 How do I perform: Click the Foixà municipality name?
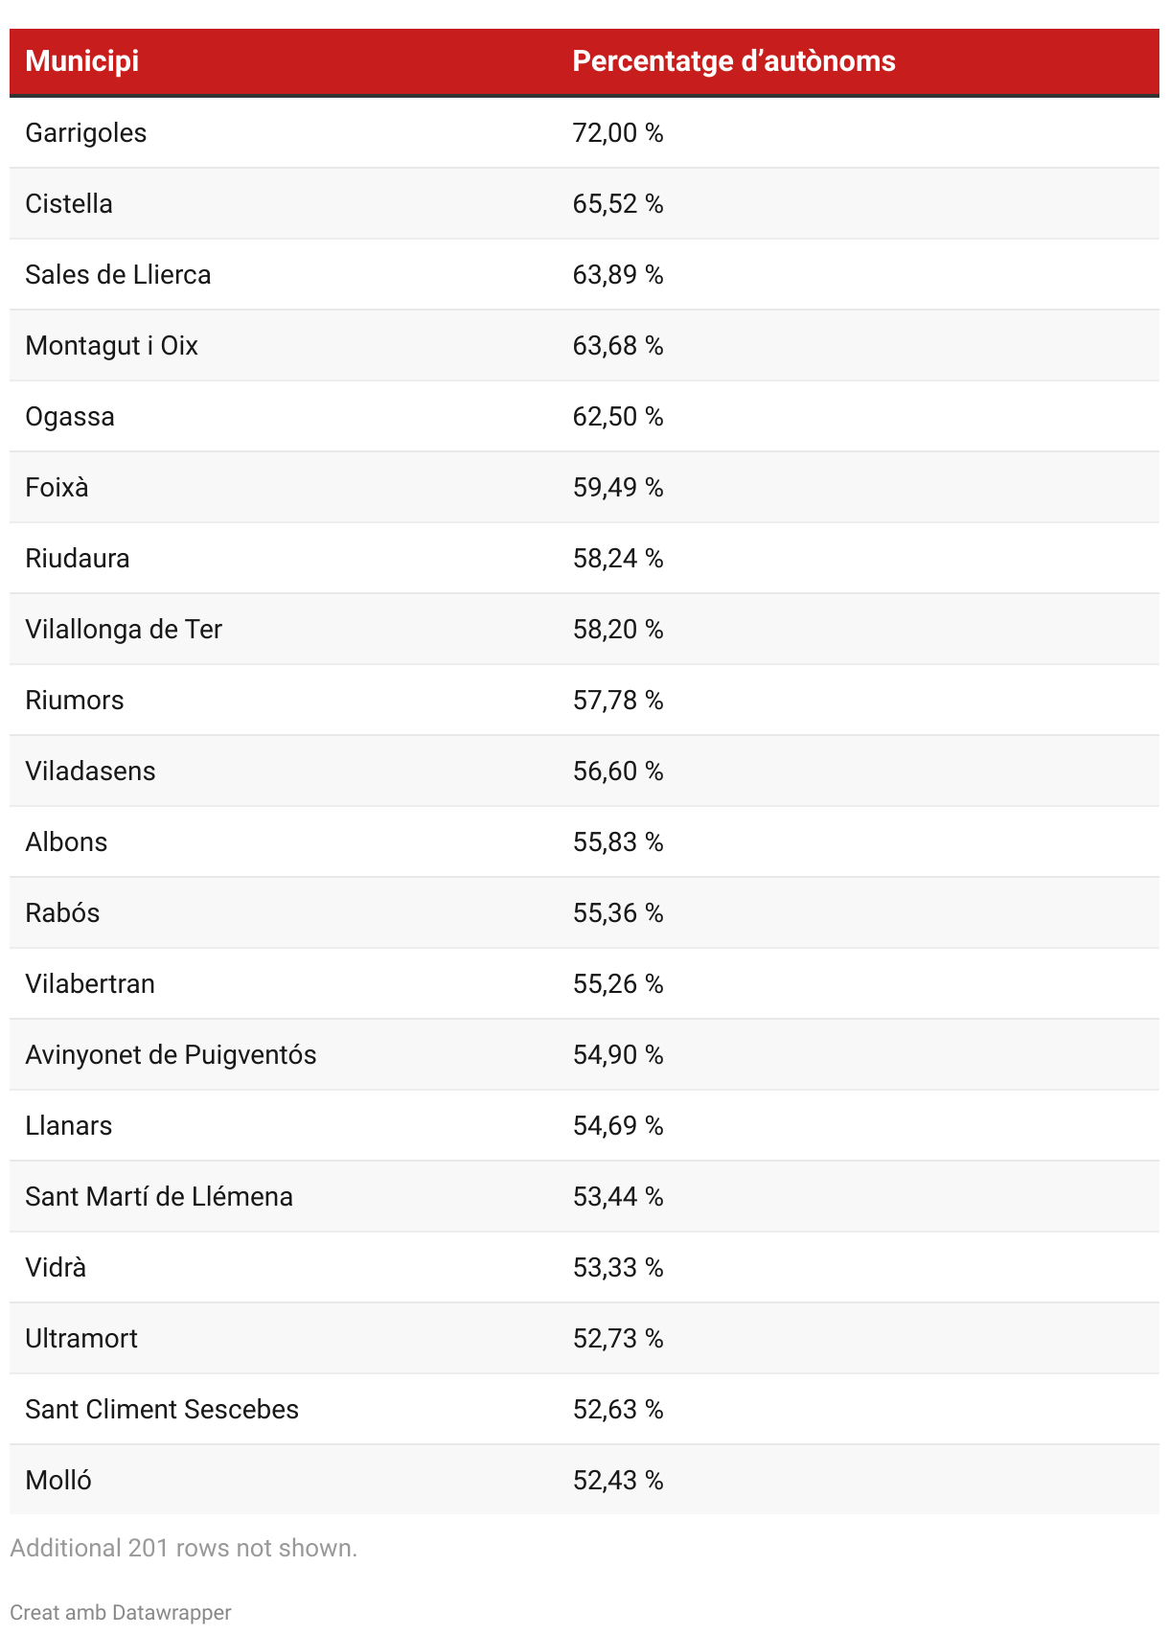point(57,488)
